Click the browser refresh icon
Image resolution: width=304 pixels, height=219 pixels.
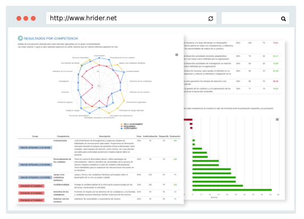pos(210,19)
